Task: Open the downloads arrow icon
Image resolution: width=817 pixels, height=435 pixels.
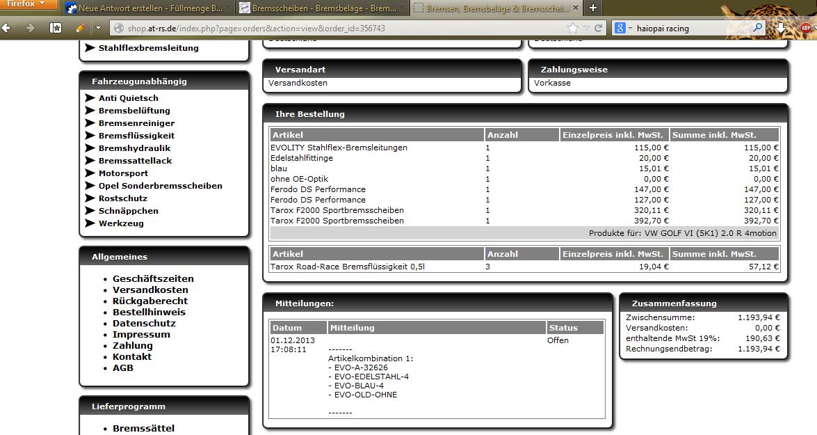Action: pos(782,28)
